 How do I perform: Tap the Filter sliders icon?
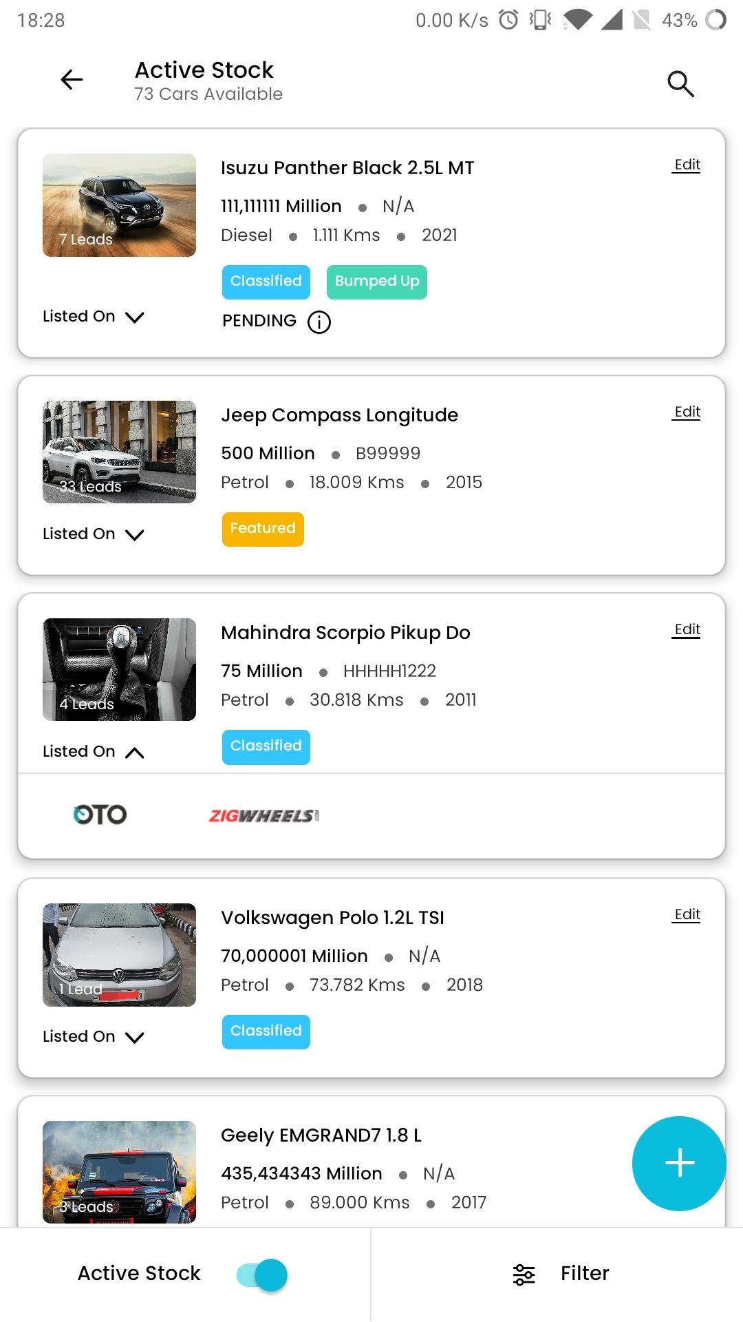[524, 1274]
